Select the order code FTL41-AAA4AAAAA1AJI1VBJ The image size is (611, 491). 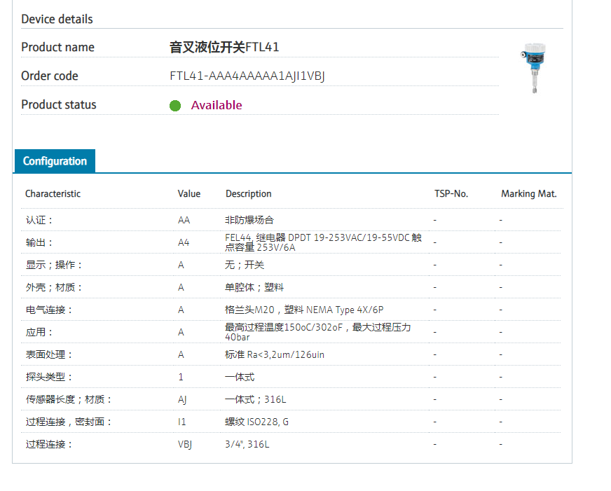[x=247, y=76]
